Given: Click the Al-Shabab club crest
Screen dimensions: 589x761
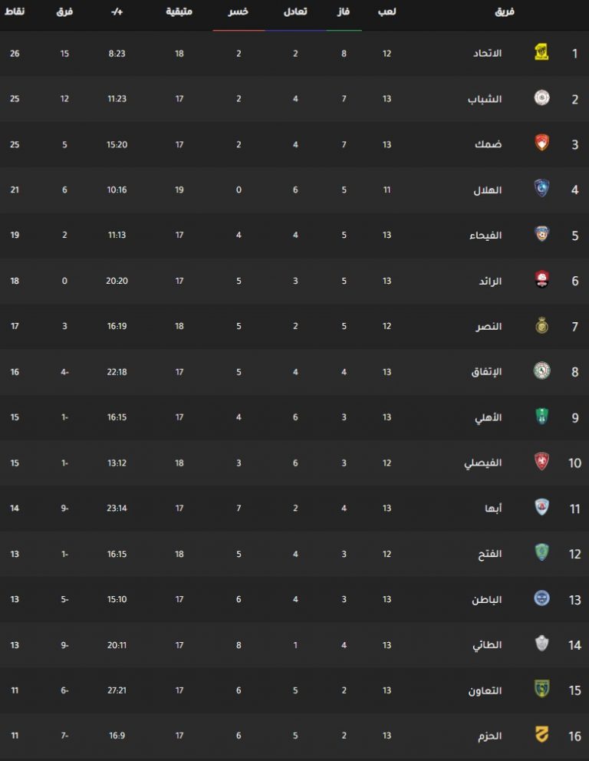Looking at the screenshot, I should pos(541,97).
